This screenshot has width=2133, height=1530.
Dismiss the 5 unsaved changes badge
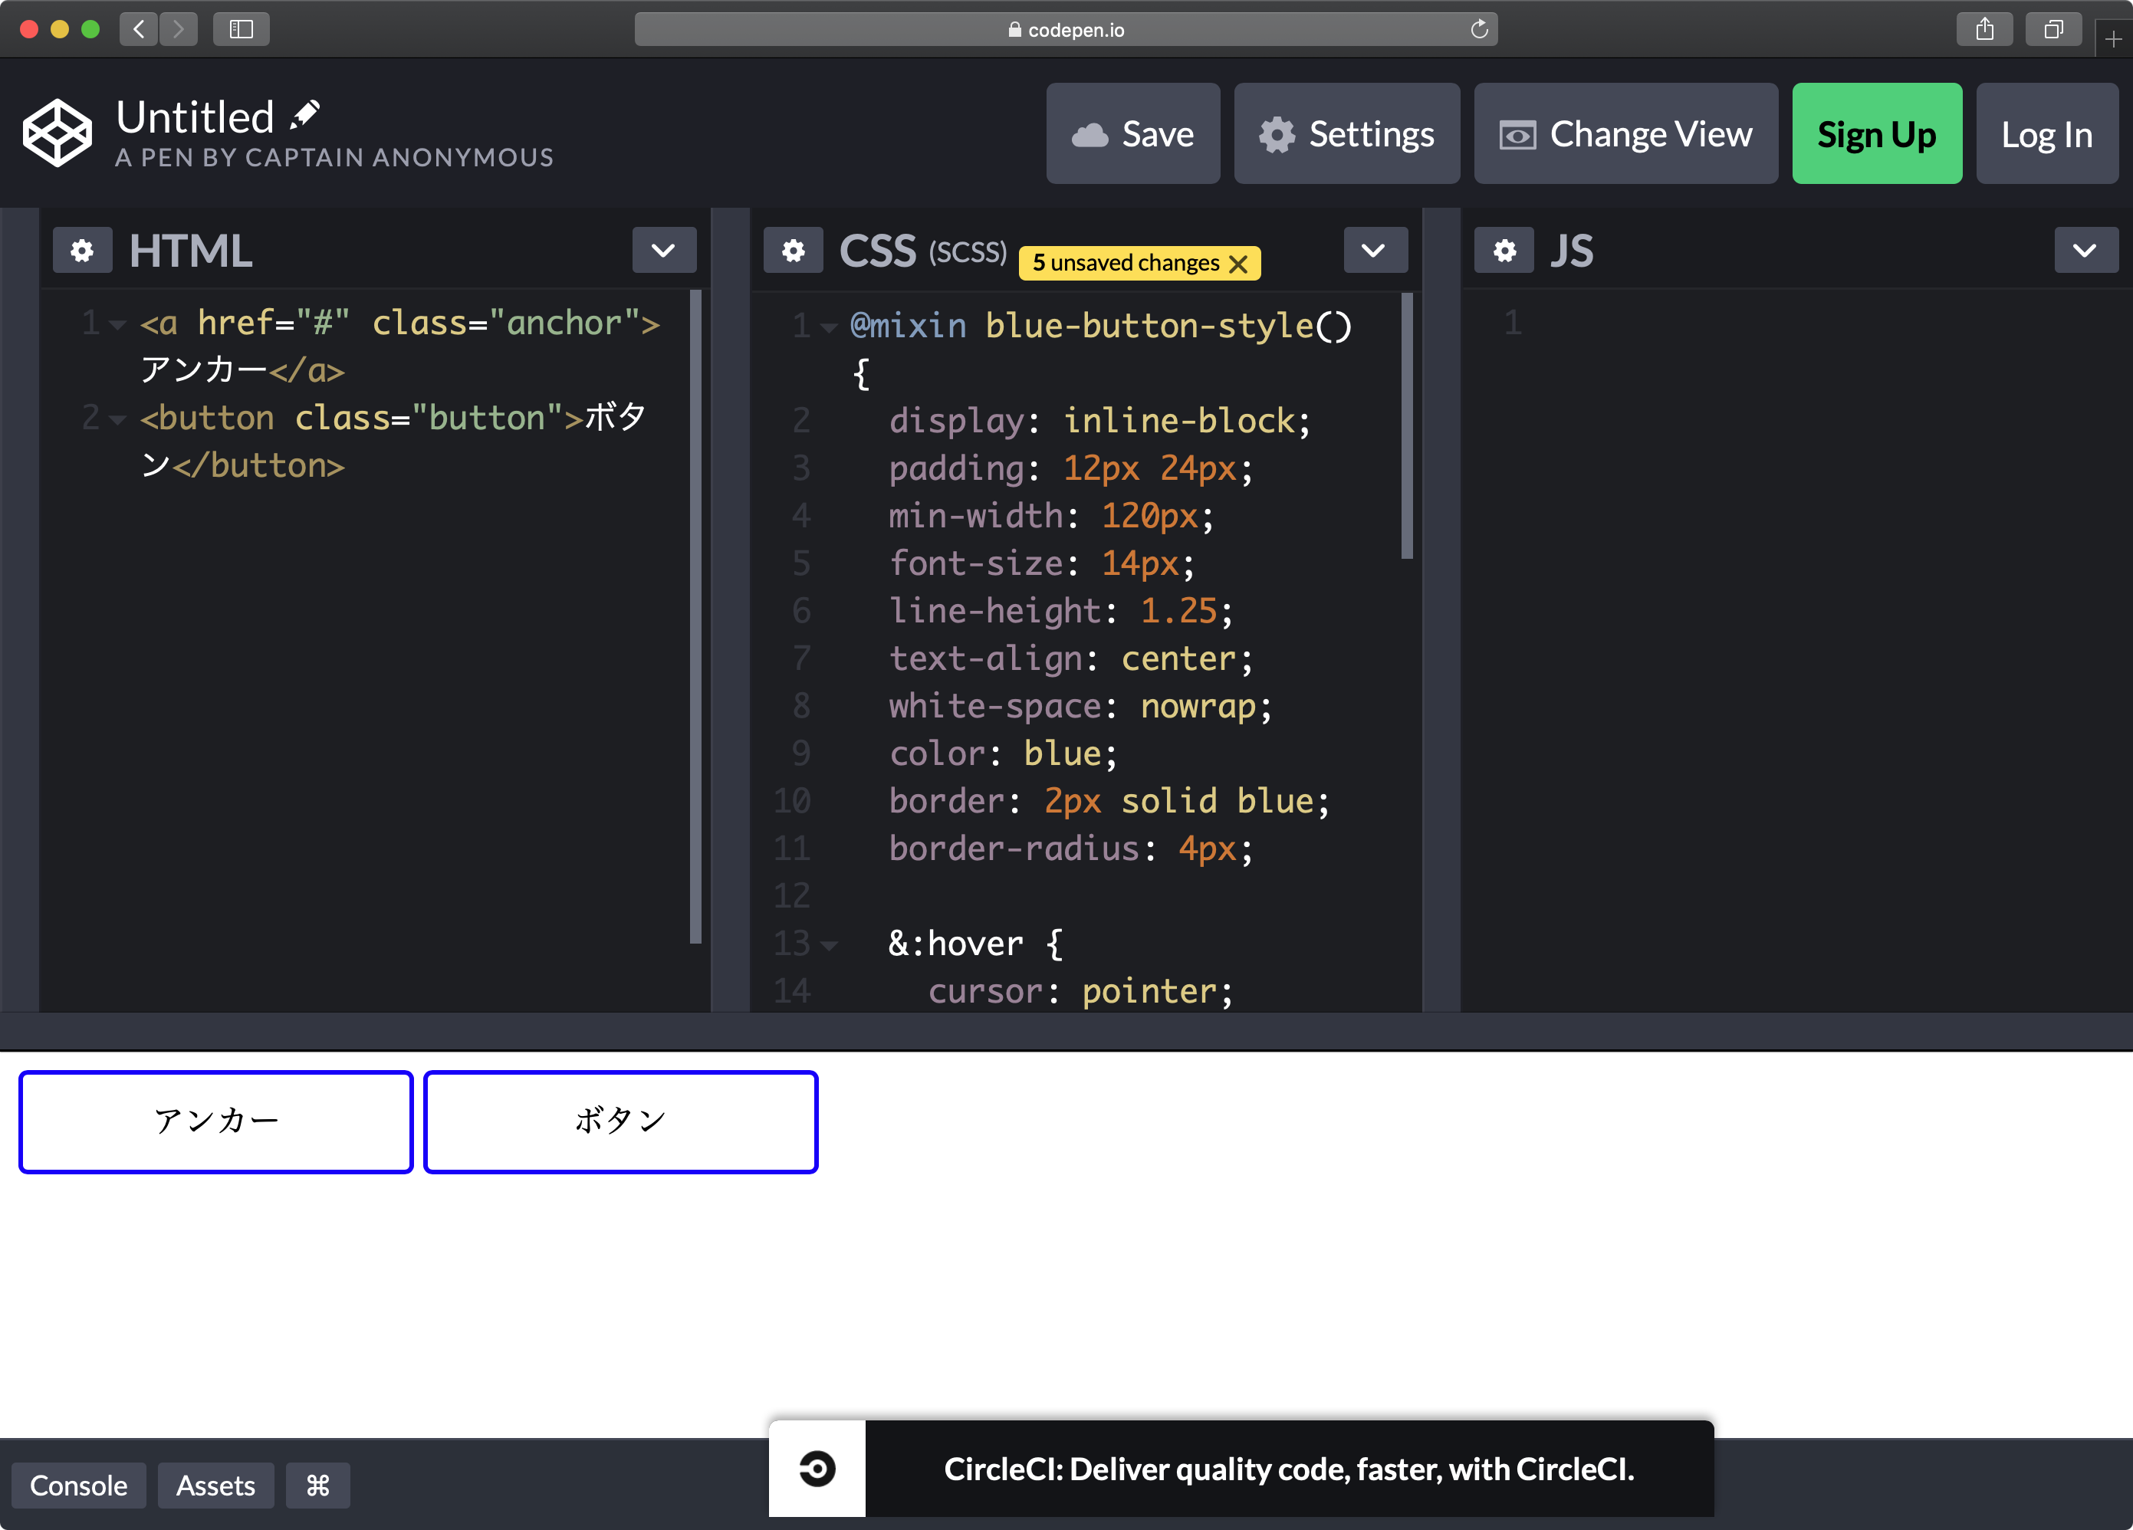tap(1241, 264)
